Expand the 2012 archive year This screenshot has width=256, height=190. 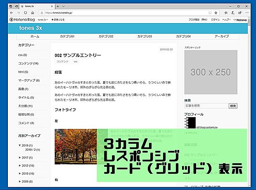(x=19, y=166)
